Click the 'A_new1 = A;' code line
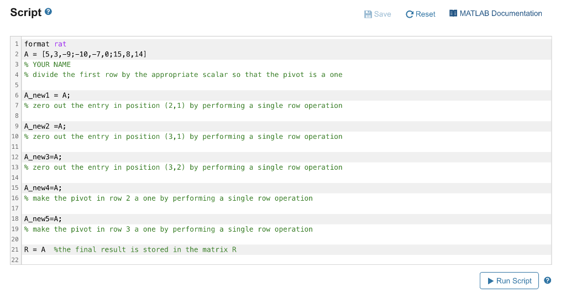 pyautogui.click(x=47, y=95)
